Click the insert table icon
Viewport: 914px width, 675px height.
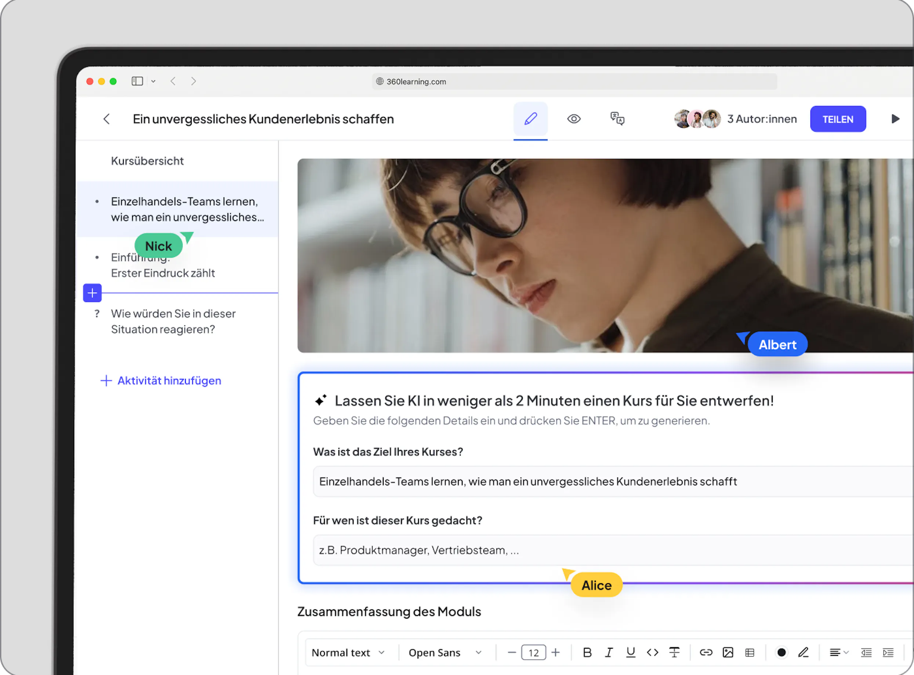[x=750, y=653]
